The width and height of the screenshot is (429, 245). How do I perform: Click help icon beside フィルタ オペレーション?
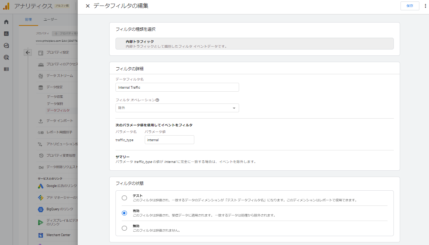pyautogui.click(x=157, y=100)
